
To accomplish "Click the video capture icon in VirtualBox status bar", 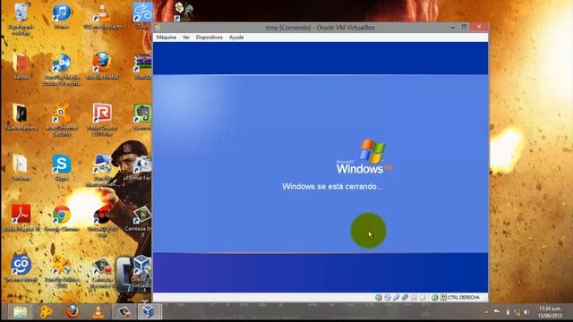I will (x=423, y=298).
